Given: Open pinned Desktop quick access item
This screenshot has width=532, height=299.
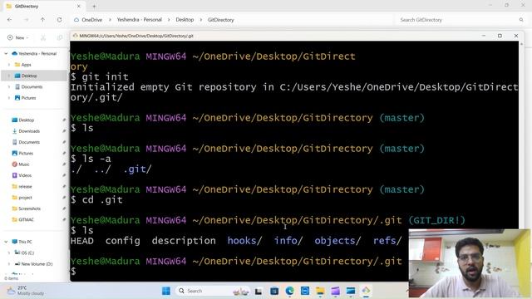Looking at the screenshot, I should pyautogui.click(x=23, y=120).
